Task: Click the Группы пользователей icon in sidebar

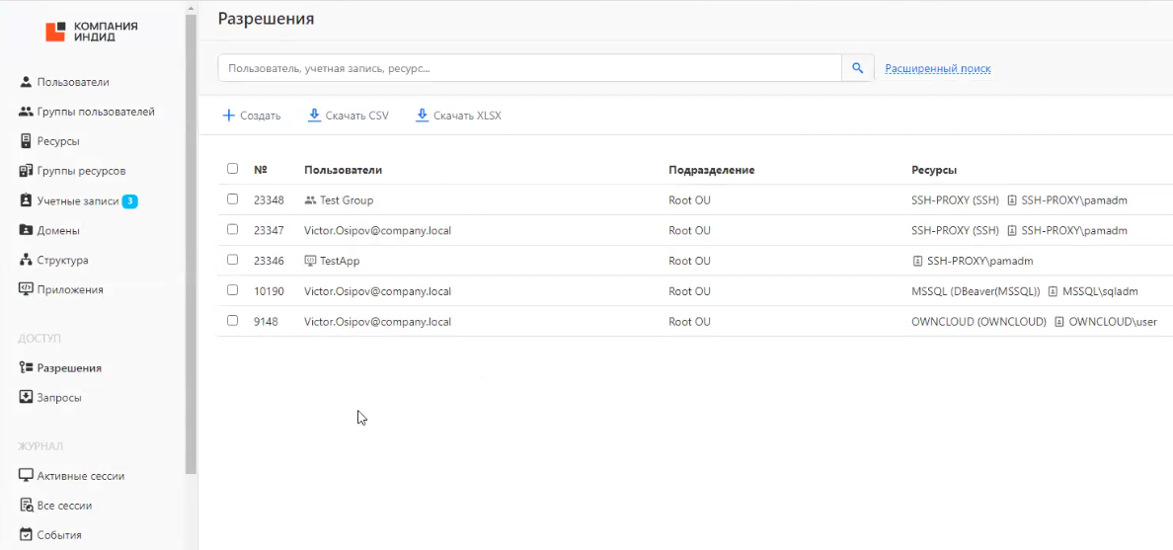Action: [x=27, y=112]
